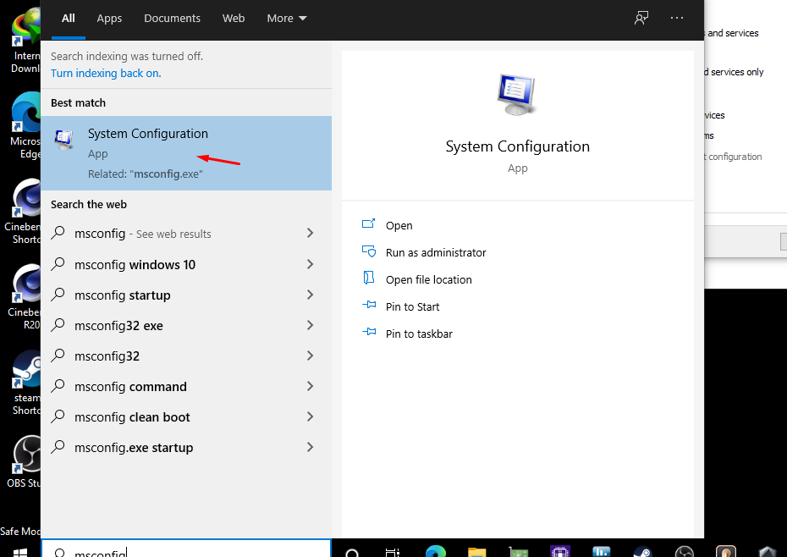Expand the More filter dropdown
This screenshot has height=557, width=787.
[x=287, y=18]
